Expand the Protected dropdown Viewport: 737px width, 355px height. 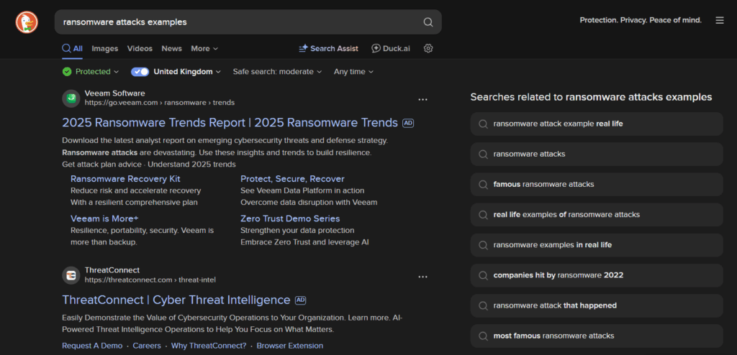pos(91,72)
